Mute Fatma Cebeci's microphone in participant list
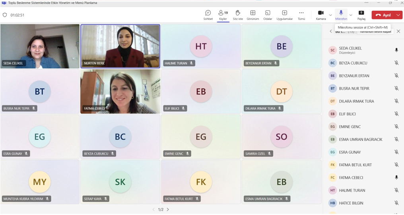 tap(396, 177)
